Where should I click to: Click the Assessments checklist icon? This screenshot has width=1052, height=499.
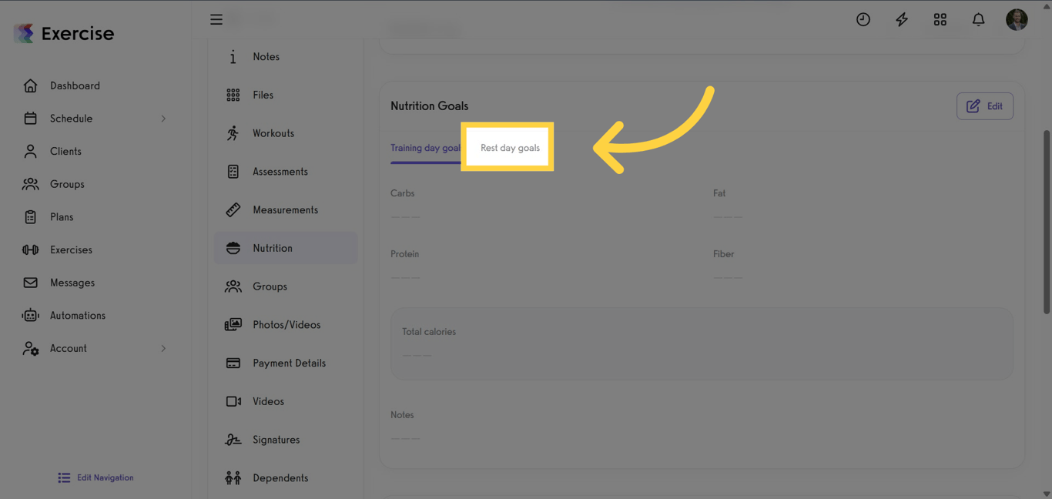click(x=233, y=172)
